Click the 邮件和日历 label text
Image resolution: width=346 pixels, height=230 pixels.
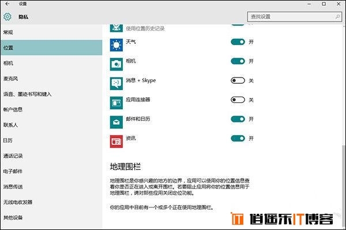point(138,119)
